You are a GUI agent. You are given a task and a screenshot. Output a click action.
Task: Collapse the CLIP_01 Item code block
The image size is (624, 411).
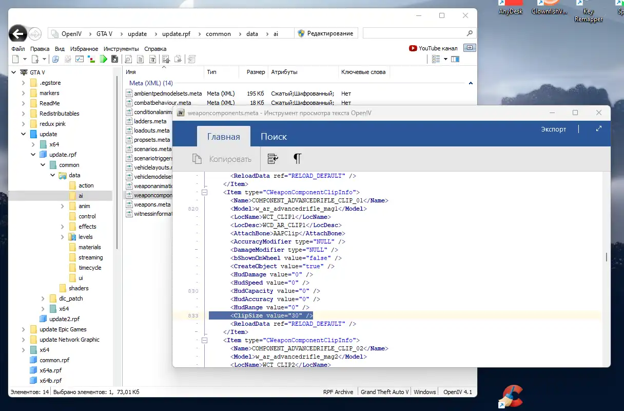coord(204,192)
